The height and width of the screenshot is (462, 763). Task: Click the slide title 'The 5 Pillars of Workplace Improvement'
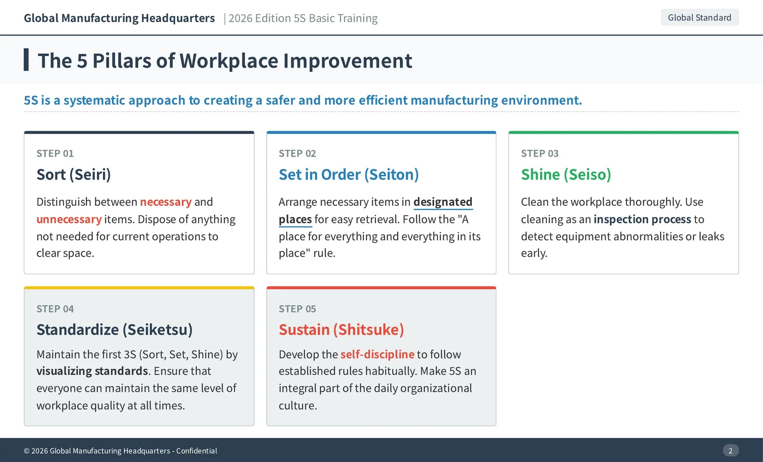[x=225, y=61]
